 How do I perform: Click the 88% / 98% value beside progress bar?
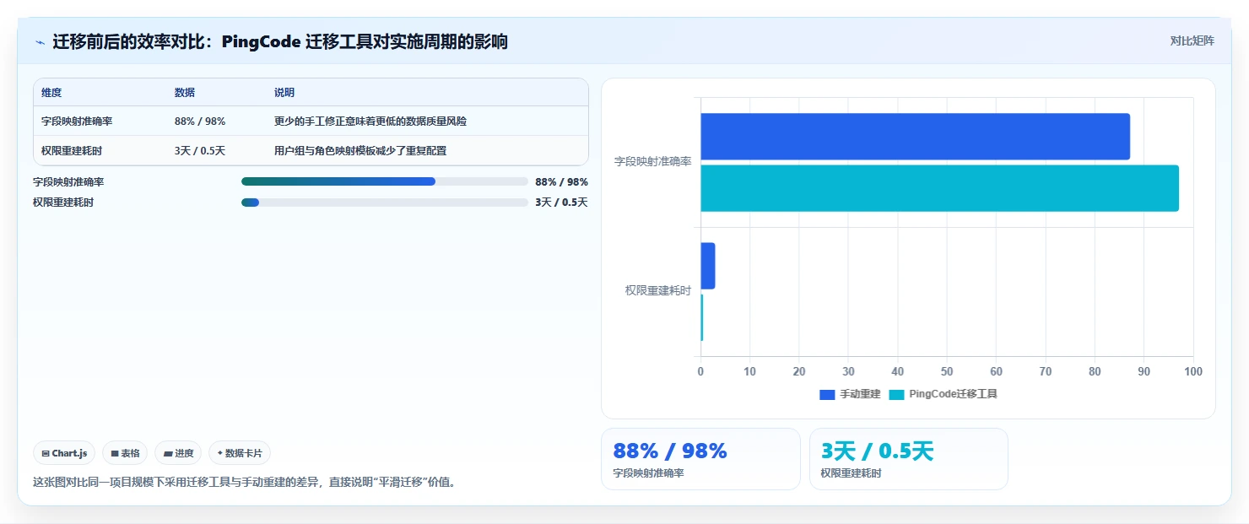[x=561, y=181]
